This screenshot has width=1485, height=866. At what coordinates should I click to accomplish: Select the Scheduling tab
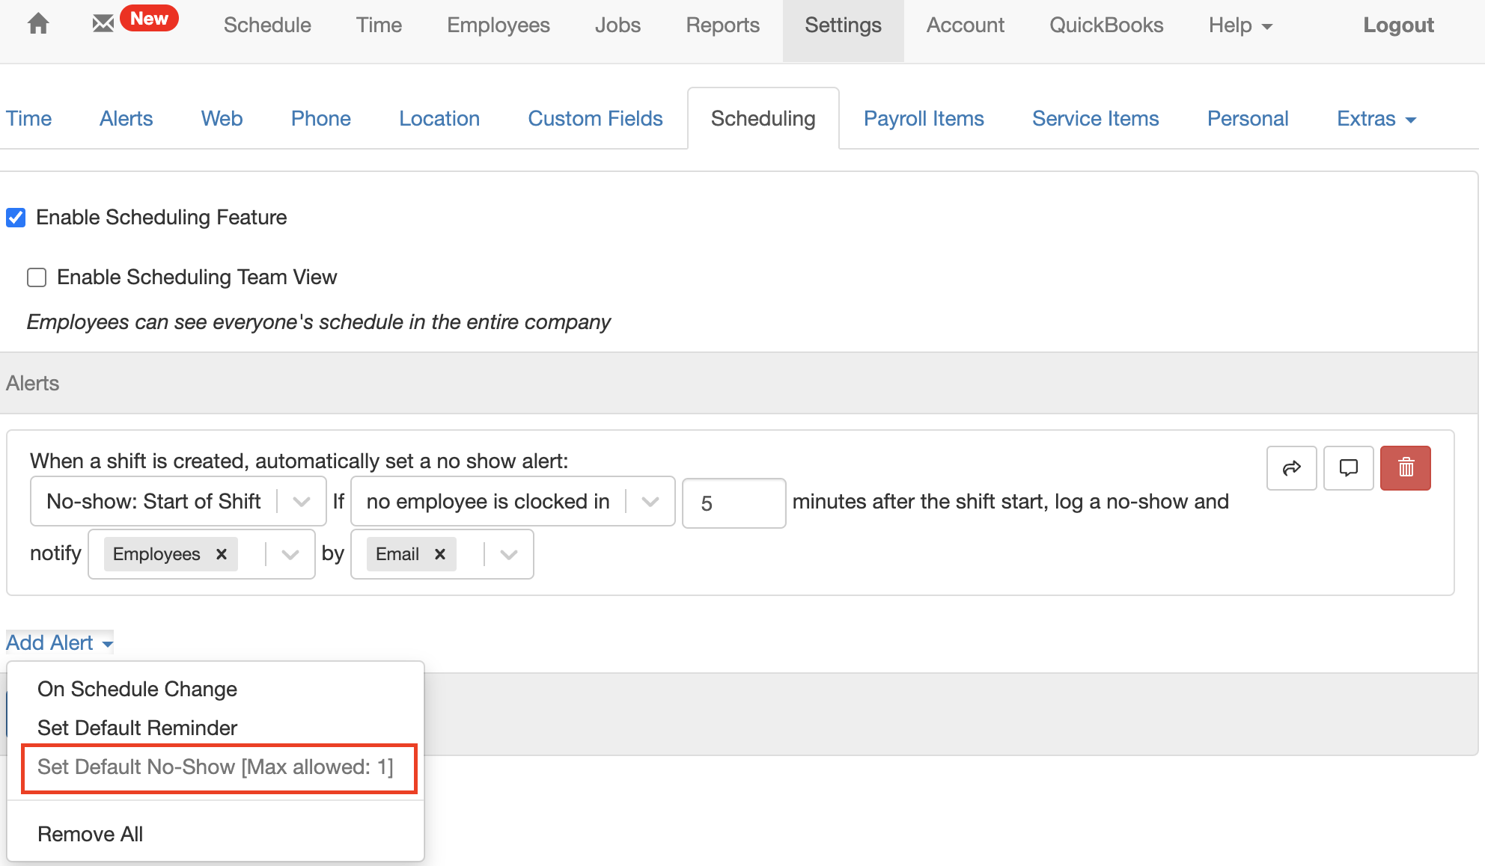763,119
